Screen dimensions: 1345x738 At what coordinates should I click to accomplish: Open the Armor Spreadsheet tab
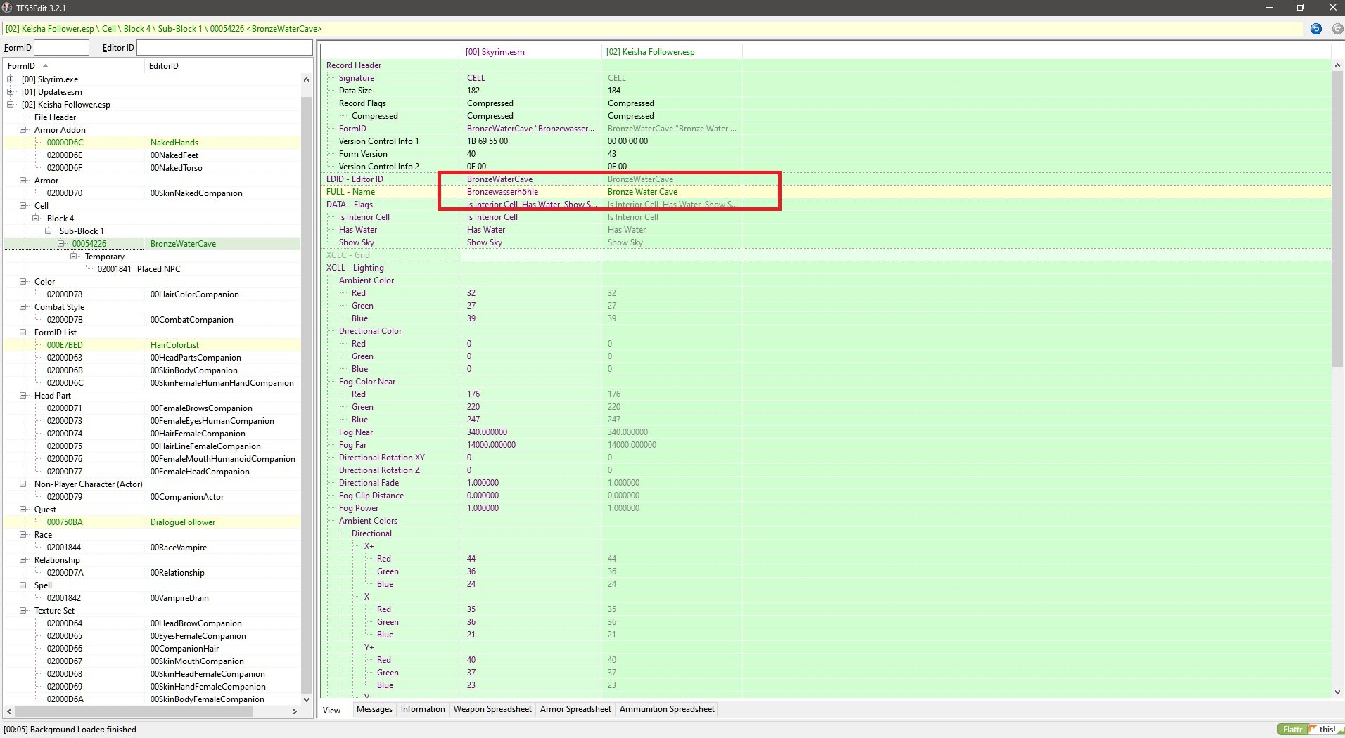(575, 709)
